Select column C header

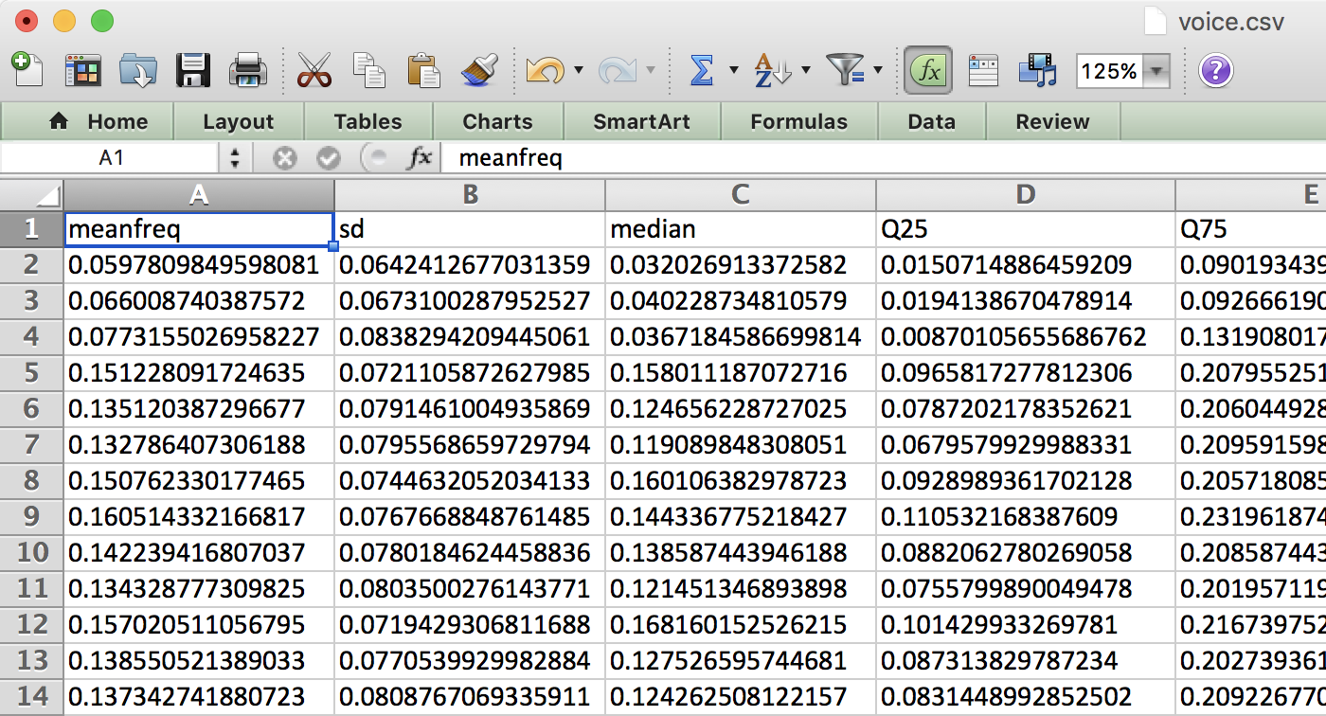pyautogui.click(x=741, y=195)
